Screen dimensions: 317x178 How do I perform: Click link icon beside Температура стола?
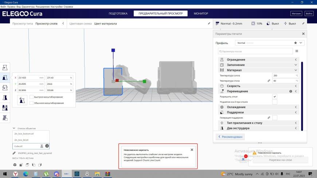269,81
